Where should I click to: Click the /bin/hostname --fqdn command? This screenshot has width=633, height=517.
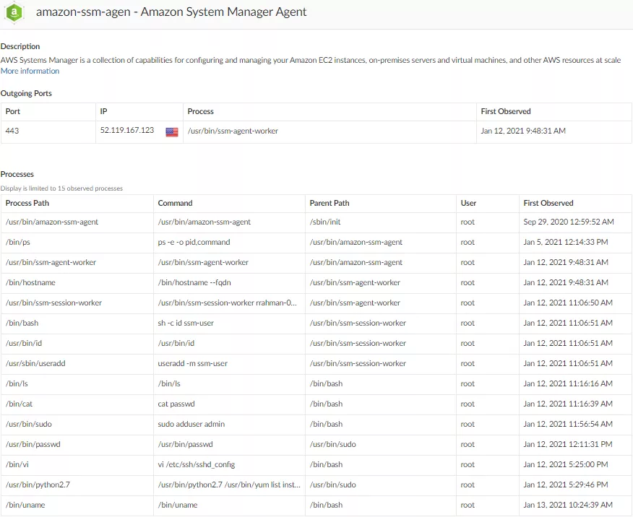click(x=194, y=282)
